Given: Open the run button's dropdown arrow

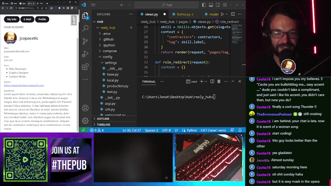Looking at the screenshot, I should [x=227, y=14].
